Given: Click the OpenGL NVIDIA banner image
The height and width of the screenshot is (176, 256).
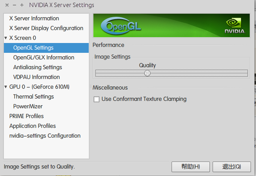Looking at the screenshot, I should tap(172, 26).
